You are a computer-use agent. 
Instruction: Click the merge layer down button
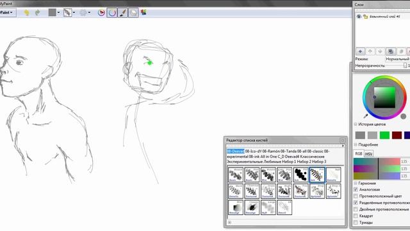click(x=391, y=51)
